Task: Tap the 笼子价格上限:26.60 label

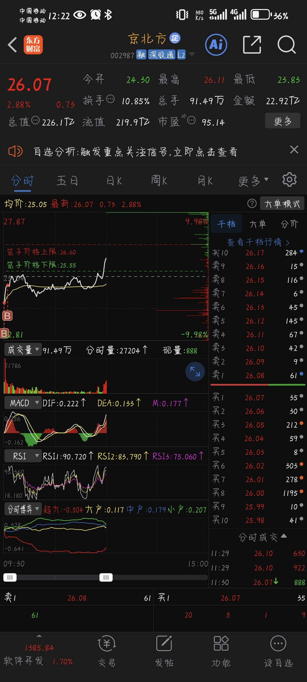Action: tap(42, 252)
